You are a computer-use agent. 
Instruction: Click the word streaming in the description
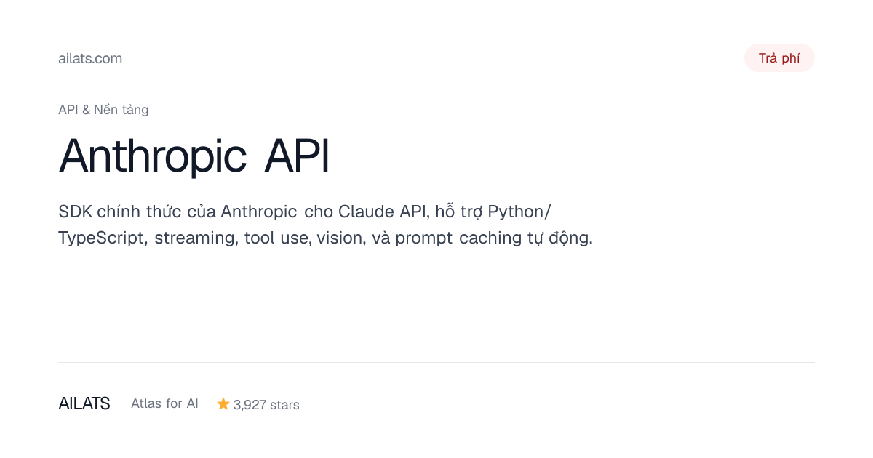coord(195,238)
